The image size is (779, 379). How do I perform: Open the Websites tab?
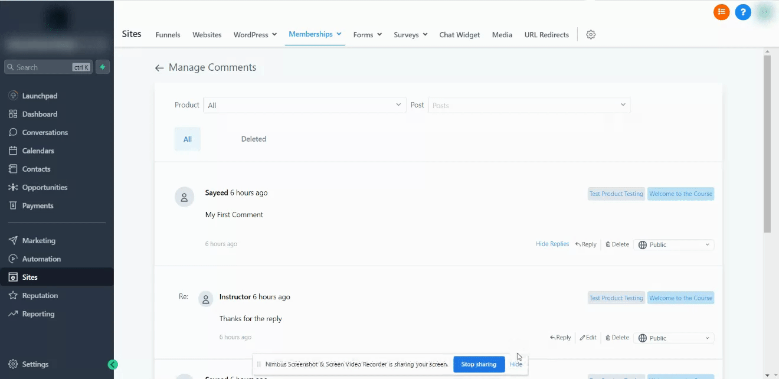click(207, 35)
